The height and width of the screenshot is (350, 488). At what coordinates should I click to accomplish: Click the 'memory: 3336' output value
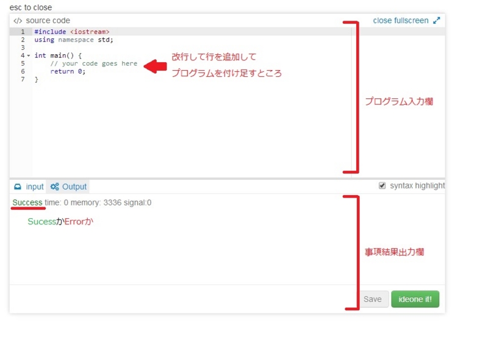click(96, 202)
